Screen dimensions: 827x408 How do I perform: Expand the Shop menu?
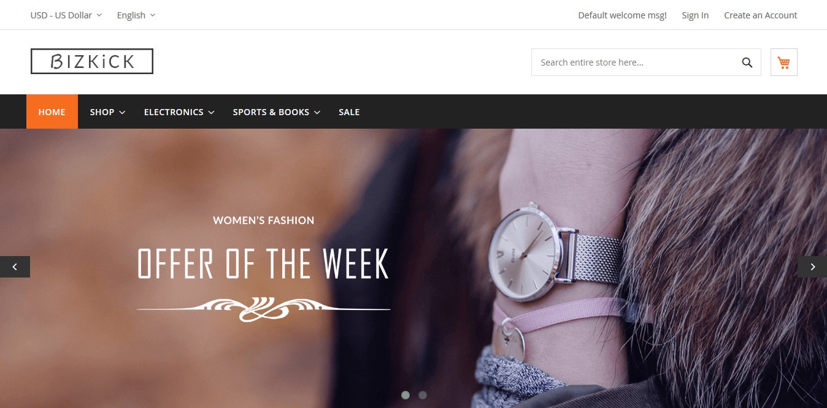tap(108, 112)
